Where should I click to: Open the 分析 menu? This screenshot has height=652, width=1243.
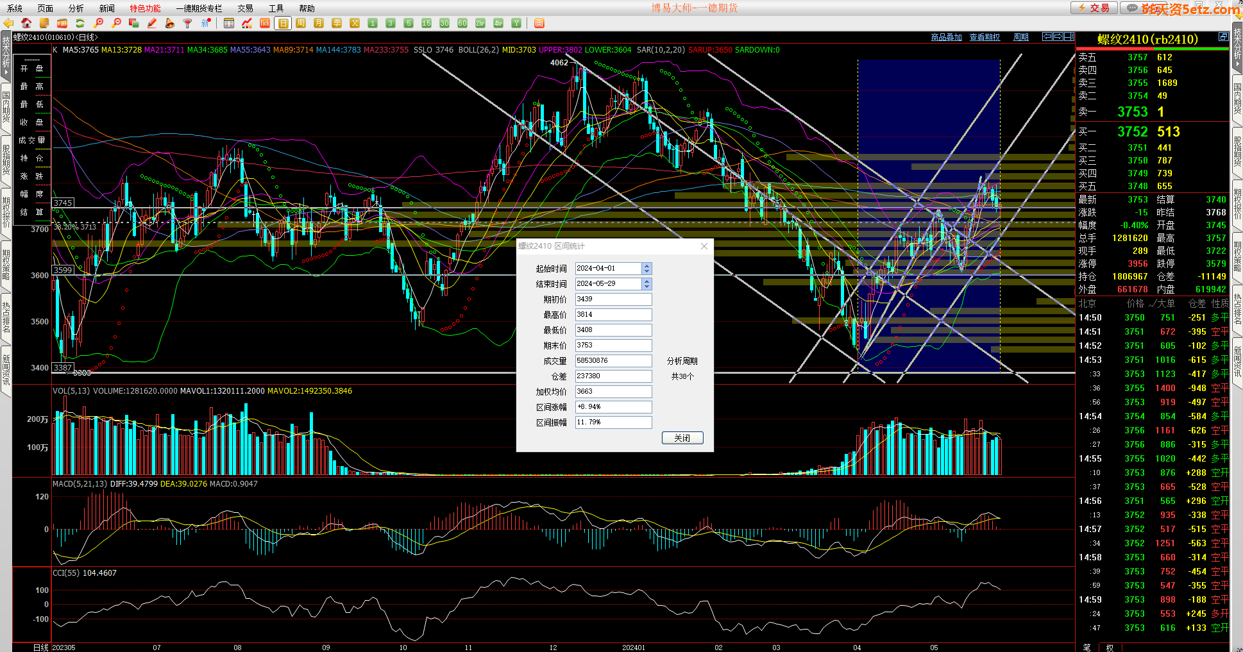point(76,8)
